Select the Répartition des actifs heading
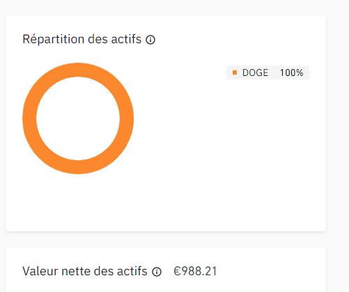This screenshot has height=292, width=349. pyautogui.click(x=82, y=39)
